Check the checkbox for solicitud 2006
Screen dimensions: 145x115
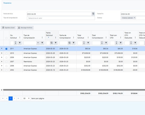[6, 66]
